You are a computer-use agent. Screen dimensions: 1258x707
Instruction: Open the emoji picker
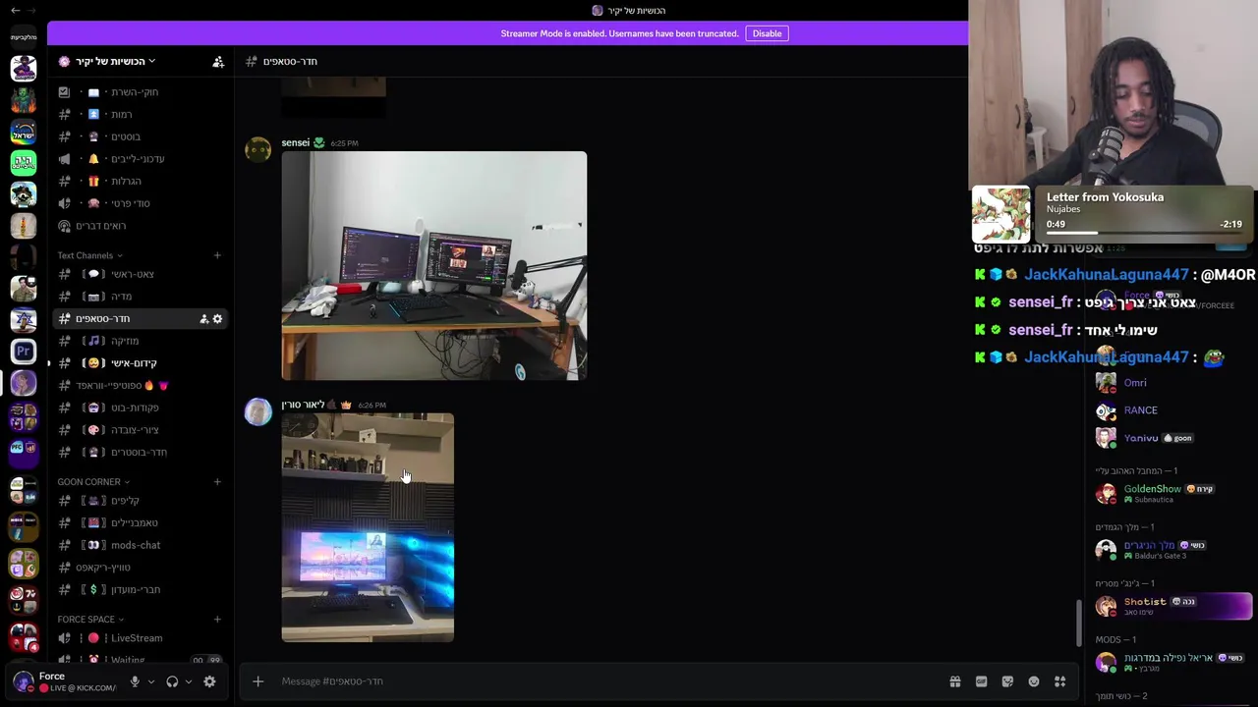pyautogui.click(x=1034, y=681)
